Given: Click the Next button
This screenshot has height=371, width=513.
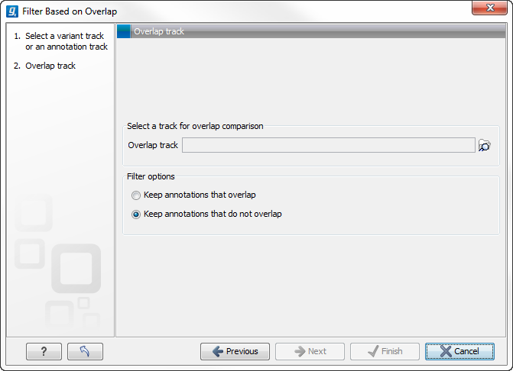Looking at the screenshot, I should 310,351.
